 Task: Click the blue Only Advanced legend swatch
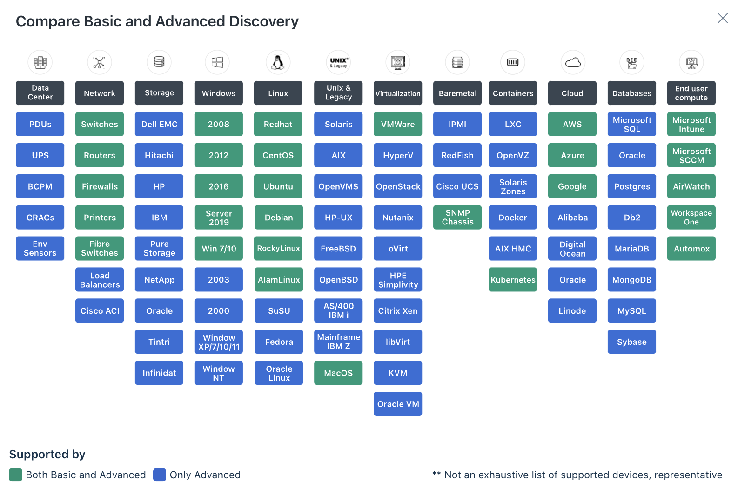(160, 475)
